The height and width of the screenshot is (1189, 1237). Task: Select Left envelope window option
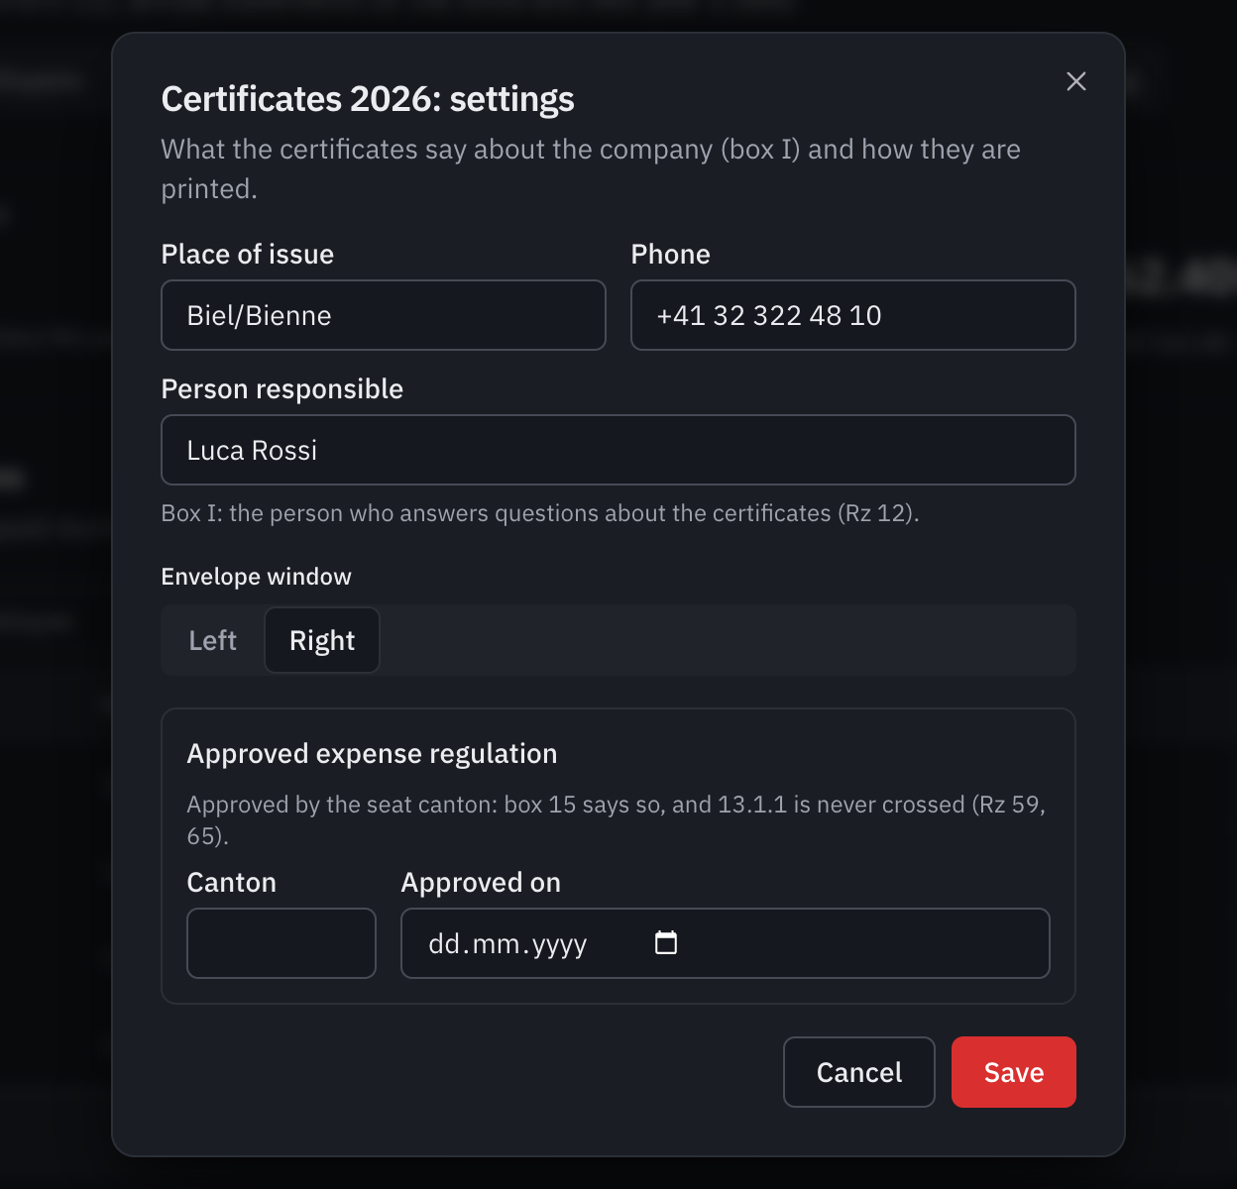point(213,640)
